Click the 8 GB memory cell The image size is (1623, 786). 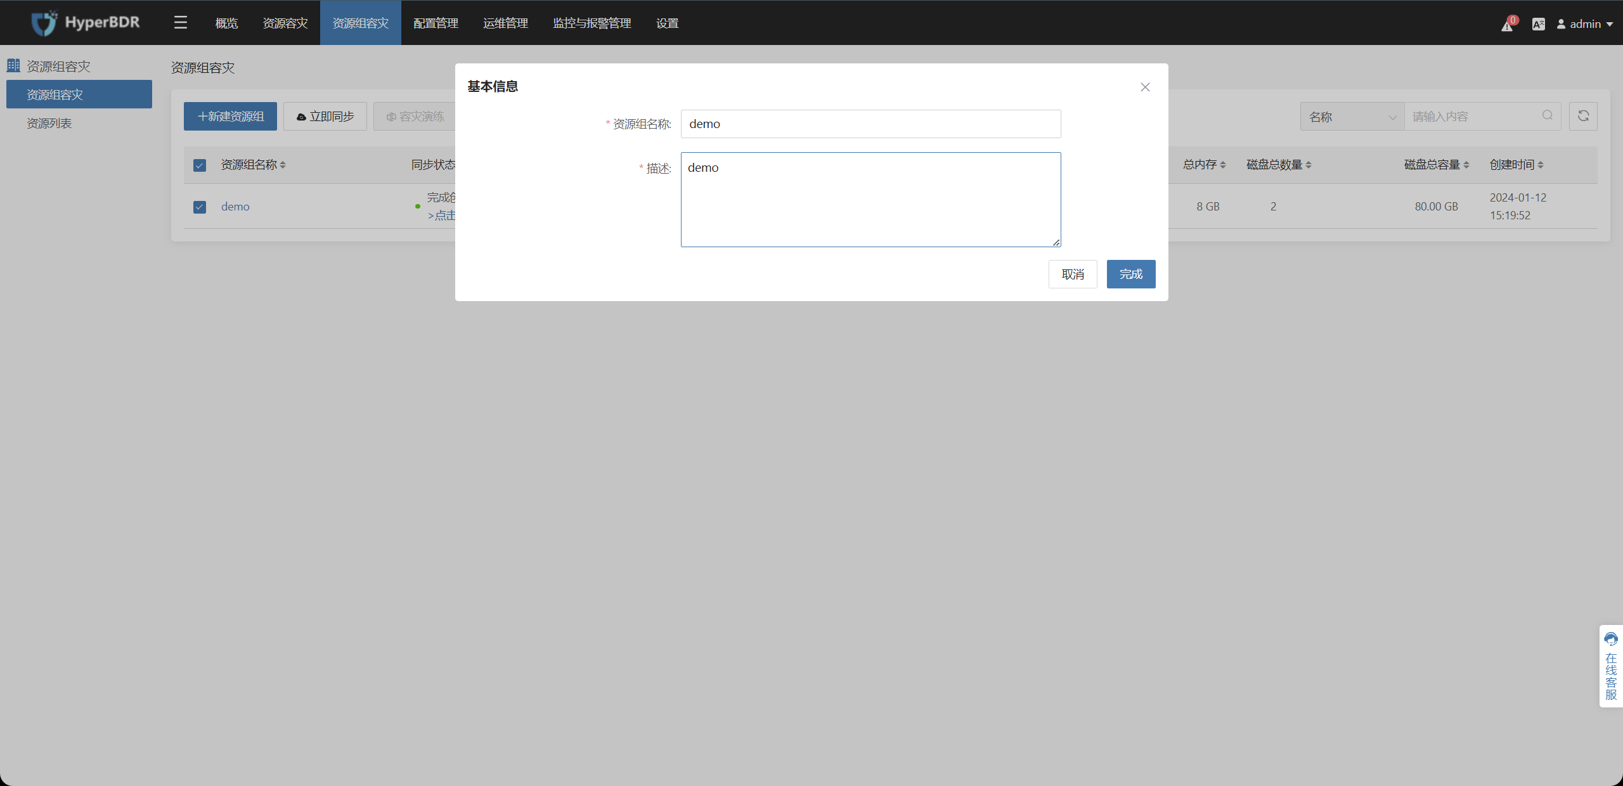tap(1208, 207)
